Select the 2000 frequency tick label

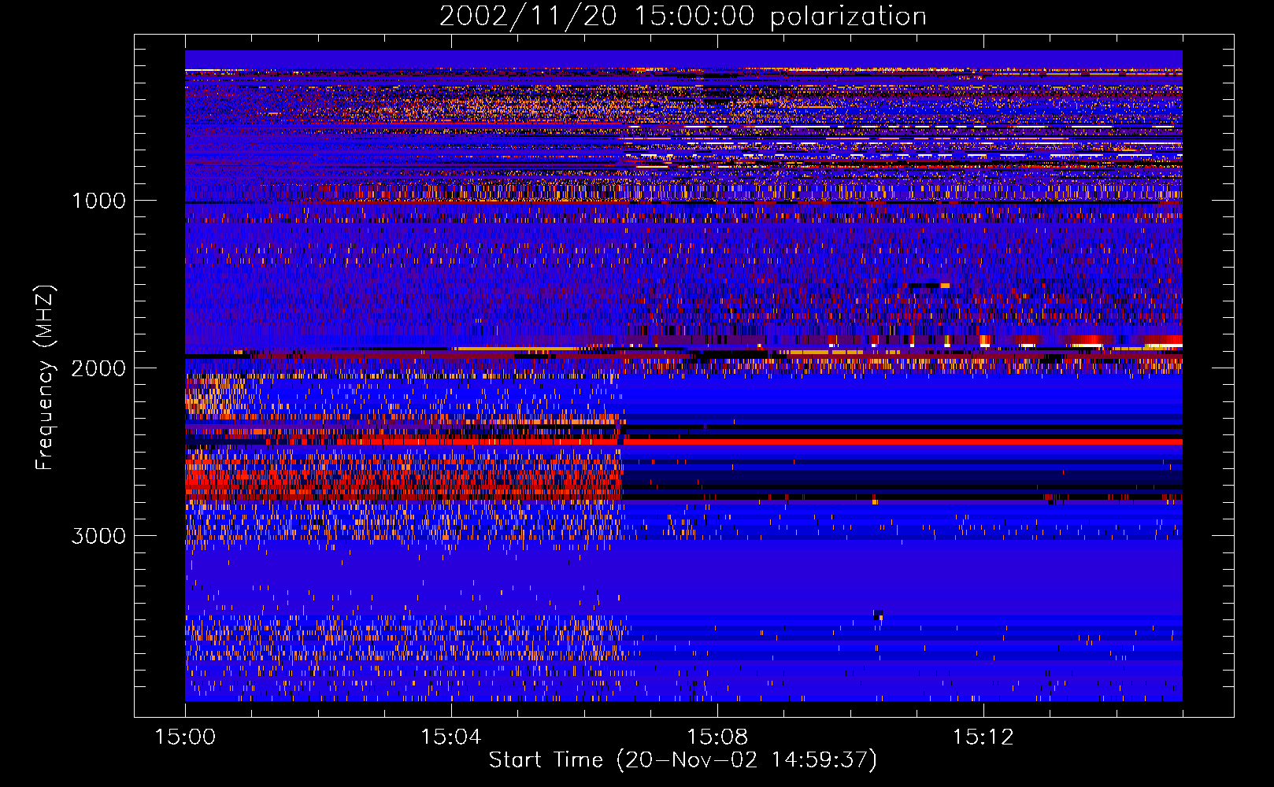(98, 368)
